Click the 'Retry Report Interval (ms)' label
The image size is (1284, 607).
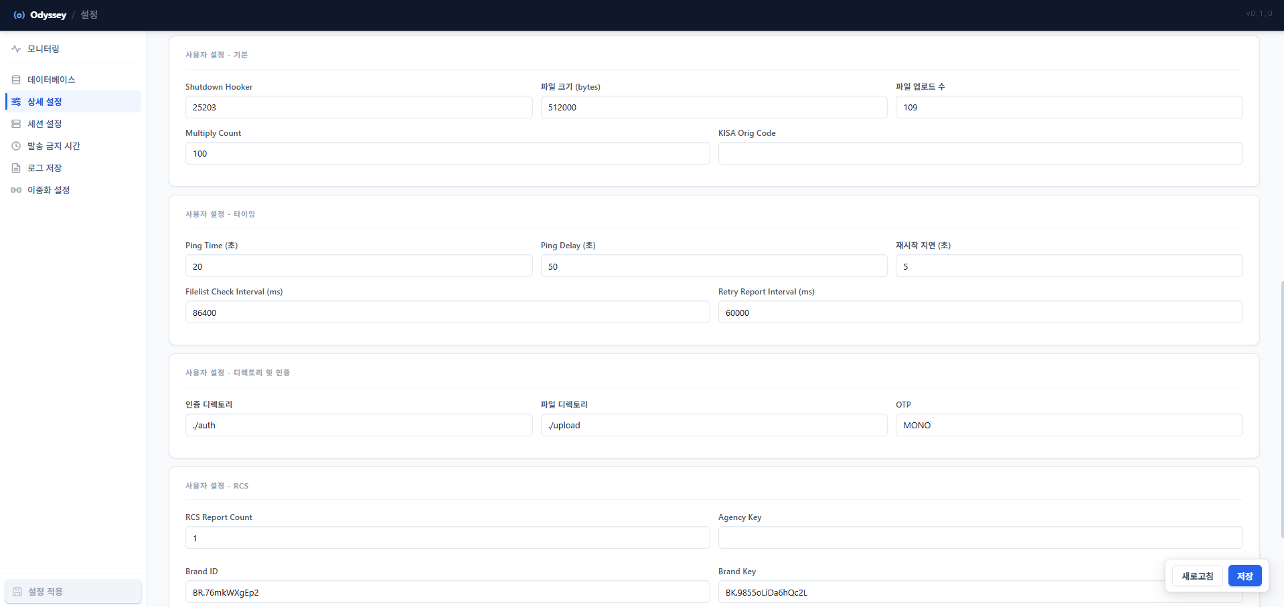[767, 292]
